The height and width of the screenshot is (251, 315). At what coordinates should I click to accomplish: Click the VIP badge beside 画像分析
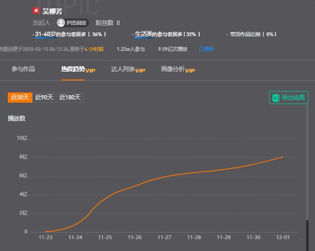[190, 70]
